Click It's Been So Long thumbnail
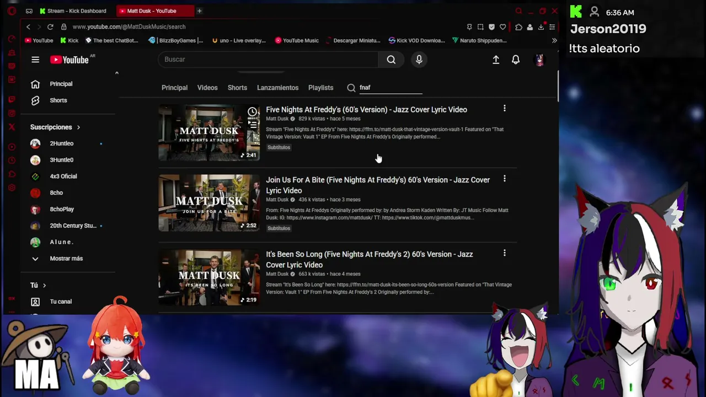 (209, 277)
